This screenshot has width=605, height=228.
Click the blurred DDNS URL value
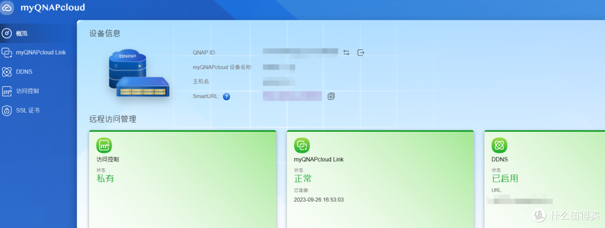(x=520, y=201)
